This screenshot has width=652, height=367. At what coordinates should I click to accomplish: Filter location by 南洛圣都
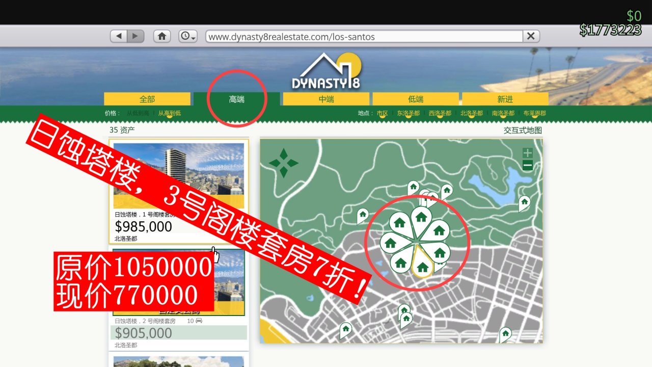pyautogui.click(x=503, y=113)
